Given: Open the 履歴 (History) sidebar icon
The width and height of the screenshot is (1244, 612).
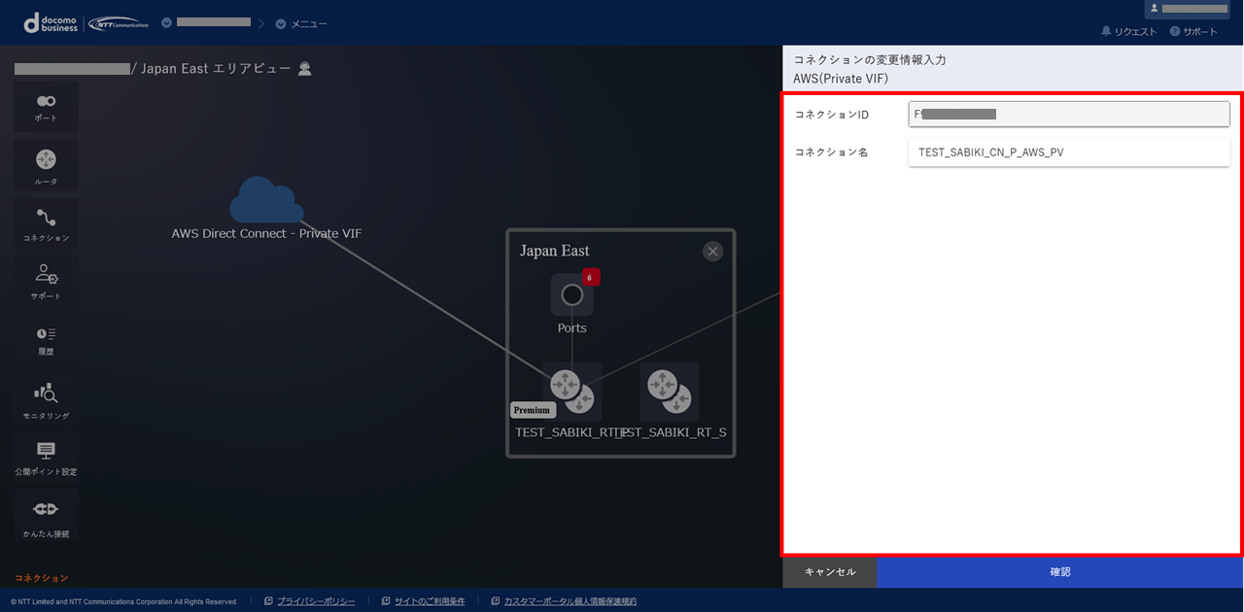Looking at the screenshot, I should click(46, 339).
